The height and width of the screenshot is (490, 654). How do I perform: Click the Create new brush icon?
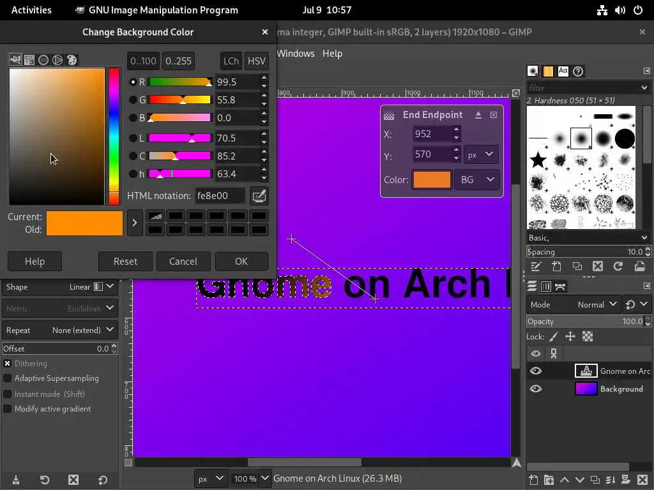556,266
